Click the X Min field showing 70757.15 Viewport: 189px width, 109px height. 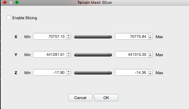(50, 36)
